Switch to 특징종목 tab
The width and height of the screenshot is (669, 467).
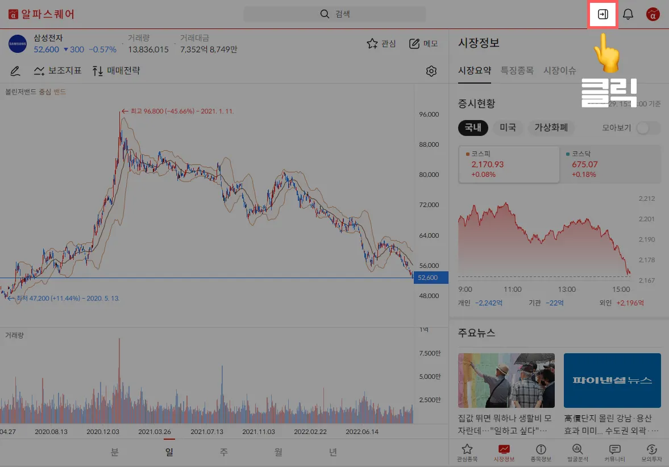click(517, 71)
